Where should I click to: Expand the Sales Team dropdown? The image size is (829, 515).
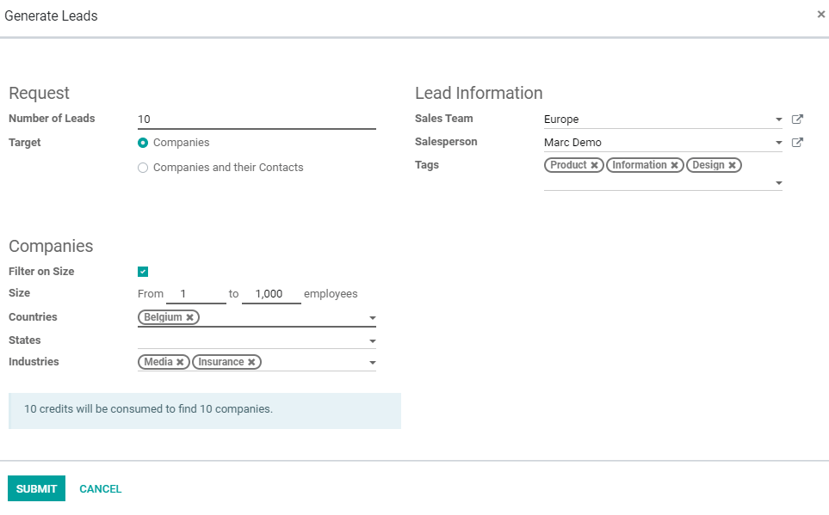[x=779, y=120]
